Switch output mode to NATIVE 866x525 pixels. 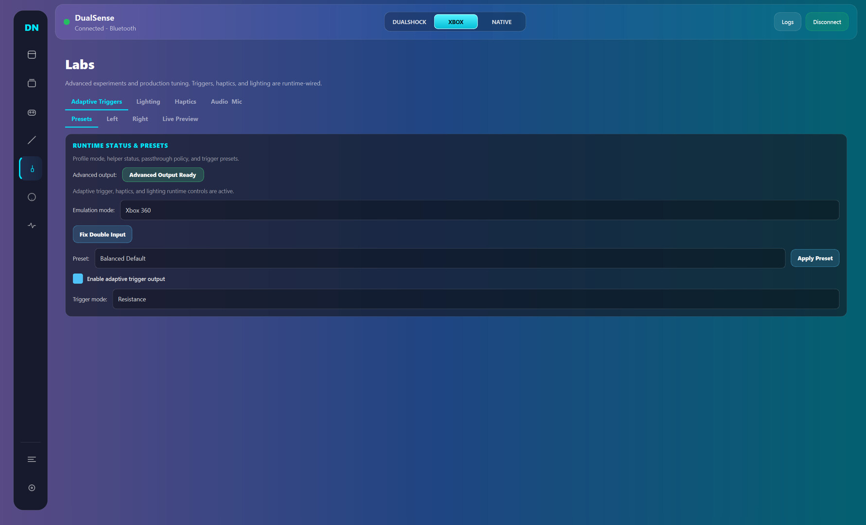pos(501,22)
